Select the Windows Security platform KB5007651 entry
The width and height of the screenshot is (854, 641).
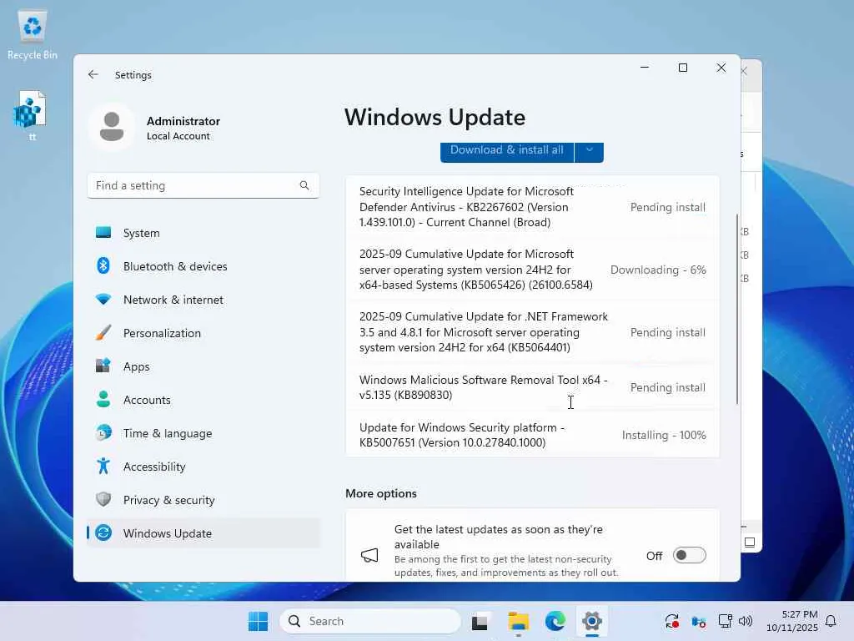tap(532, 434)
